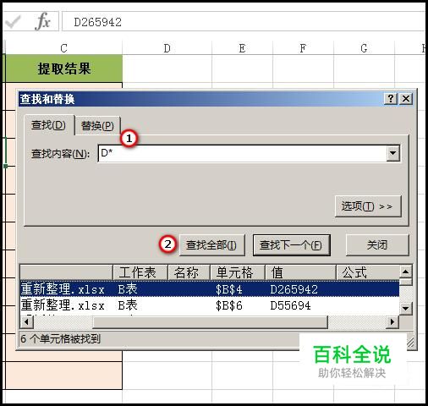Click the formula bar checkmark confirm icon
Image resolution: width=428 pixels, height=406 pixels.
[x=13, y=22]
